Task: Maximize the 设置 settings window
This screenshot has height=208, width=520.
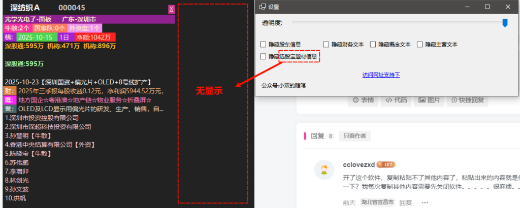Action: pyautogui.click(x=487, y=7)
